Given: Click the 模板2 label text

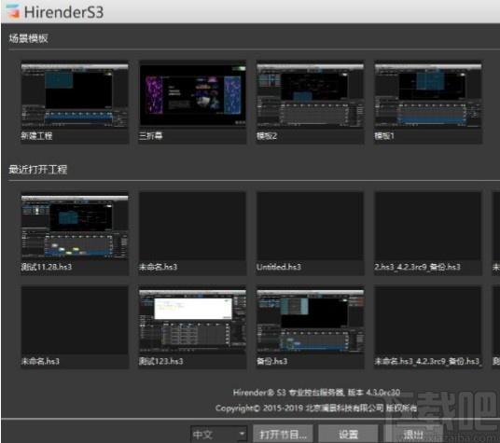Looking at the screenshot, I should pyautogui.click(x=267, y=136).
